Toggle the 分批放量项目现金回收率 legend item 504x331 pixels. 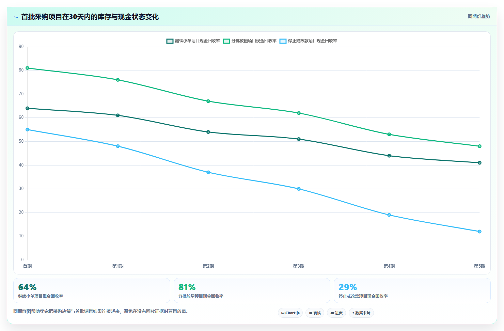click(x=250, y=41)
